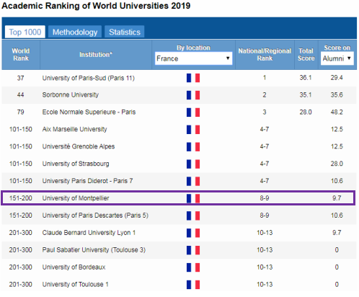
Task: Select total score 36.1 cell
Action: 306,78
